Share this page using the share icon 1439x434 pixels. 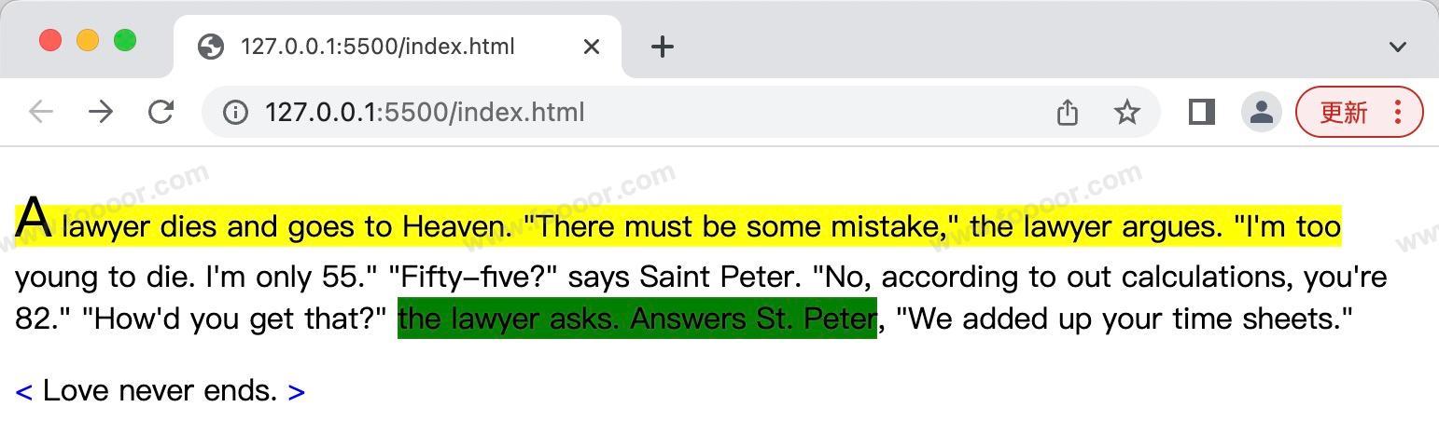(1068, 113)
